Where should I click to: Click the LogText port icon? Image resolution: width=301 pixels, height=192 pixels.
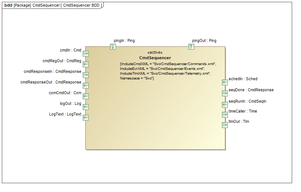click(x=86, y=118)
